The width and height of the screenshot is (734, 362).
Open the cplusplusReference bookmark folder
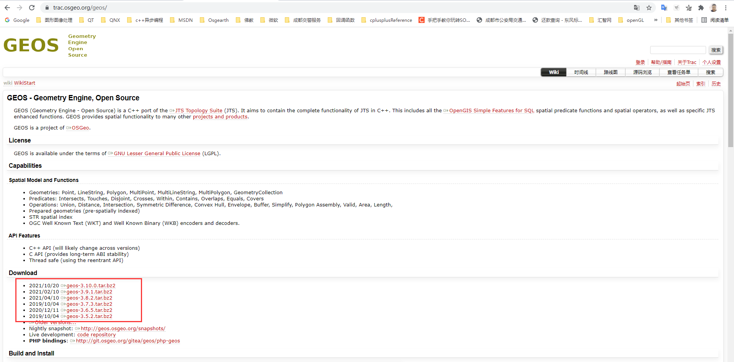point(387,20)
